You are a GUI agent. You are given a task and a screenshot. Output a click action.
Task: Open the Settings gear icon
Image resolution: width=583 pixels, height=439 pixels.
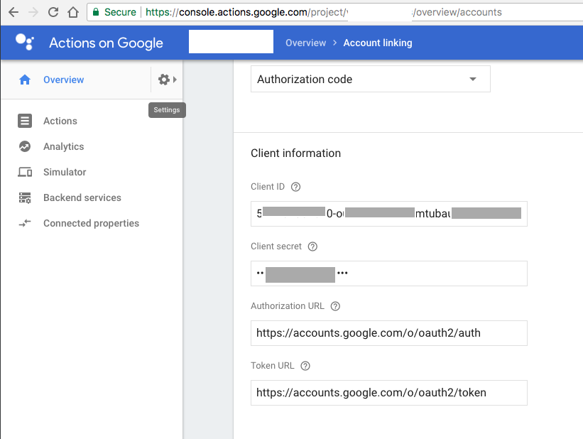[164, 80]
